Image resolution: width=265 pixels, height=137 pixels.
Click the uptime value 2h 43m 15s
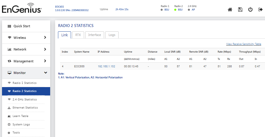pyautogui.click(x=122, y=9)
